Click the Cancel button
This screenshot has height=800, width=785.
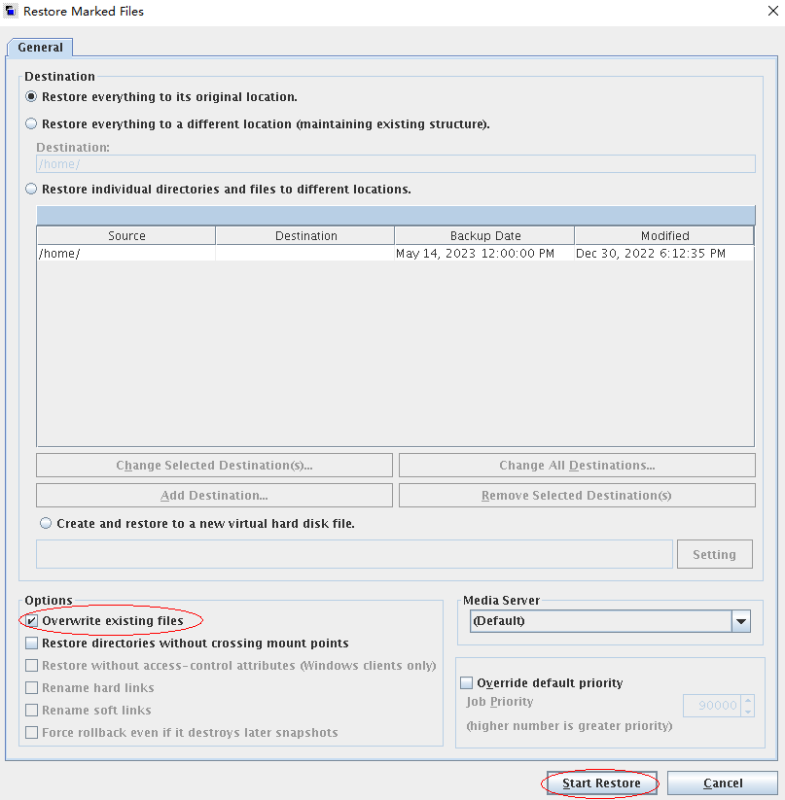point(723,783)
